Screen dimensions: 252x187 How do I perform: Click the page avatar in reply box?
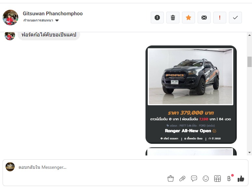pos(10,167)
